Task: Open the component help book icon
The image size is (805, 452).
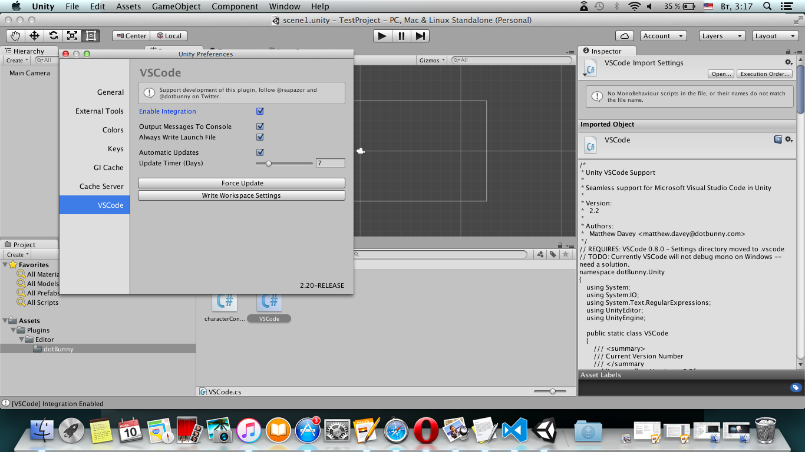Action: pos(778,139)
